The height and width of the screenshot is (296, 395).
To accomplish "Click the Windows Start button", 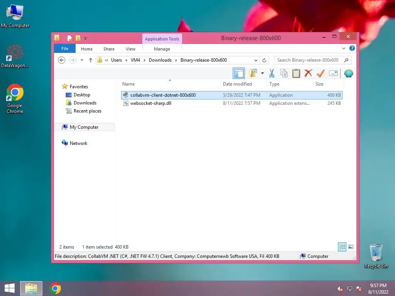I will pos(10,288).
